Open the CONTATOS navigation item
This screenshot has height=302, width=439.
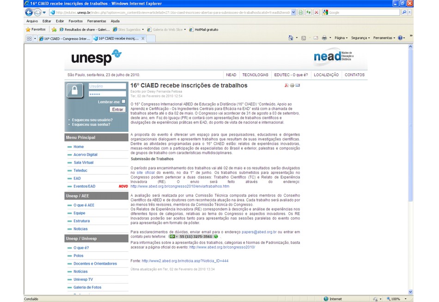(x=354, y=75)
